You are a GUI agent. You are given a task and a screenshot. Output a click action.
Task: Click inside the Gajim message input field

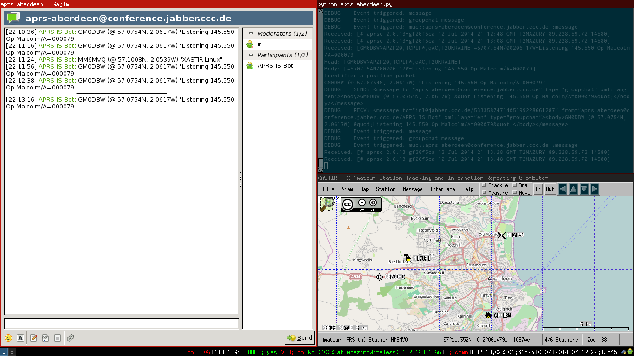[x=121, y=324]
